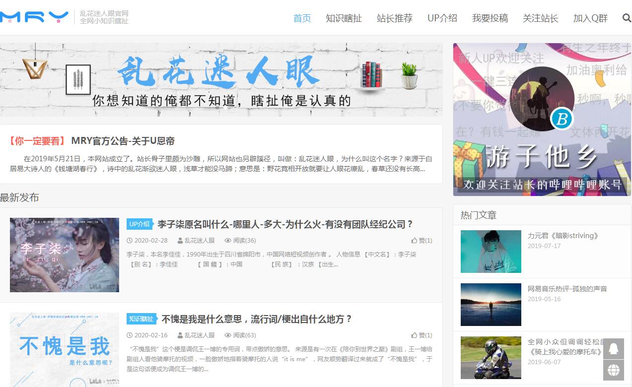Click author 乱花迷人眼 on 李子柒 post
632x387 pixels.
199,240
